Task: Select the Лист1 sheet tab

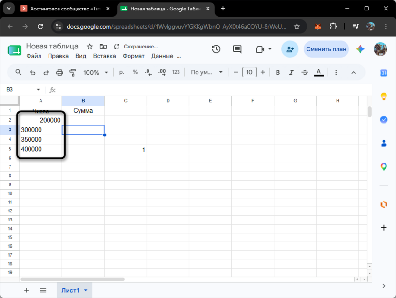Action: pyautogui.click(x=70, y=290)
